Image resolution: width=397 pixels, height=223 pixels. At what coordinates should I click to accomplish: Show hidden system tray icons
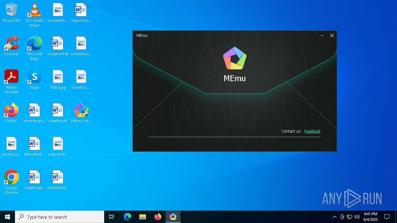point(334,217)
